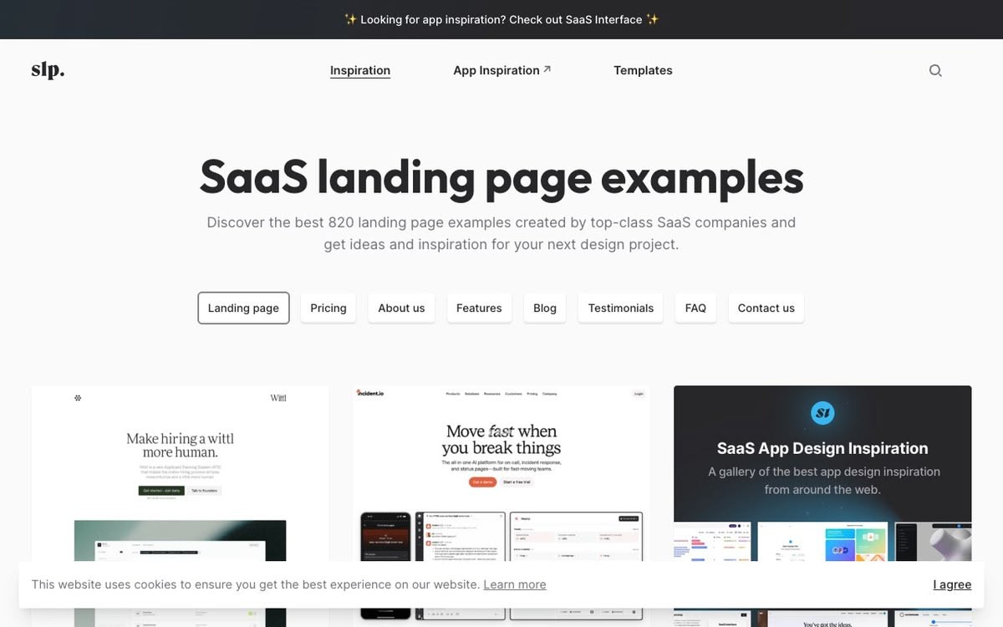This screenshot has height=627, width=1003.
Task: Select the Features filter
Action: tap(479, 308)
